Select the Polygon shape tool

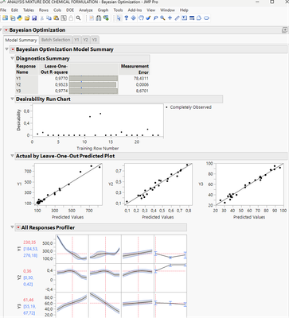199,18
